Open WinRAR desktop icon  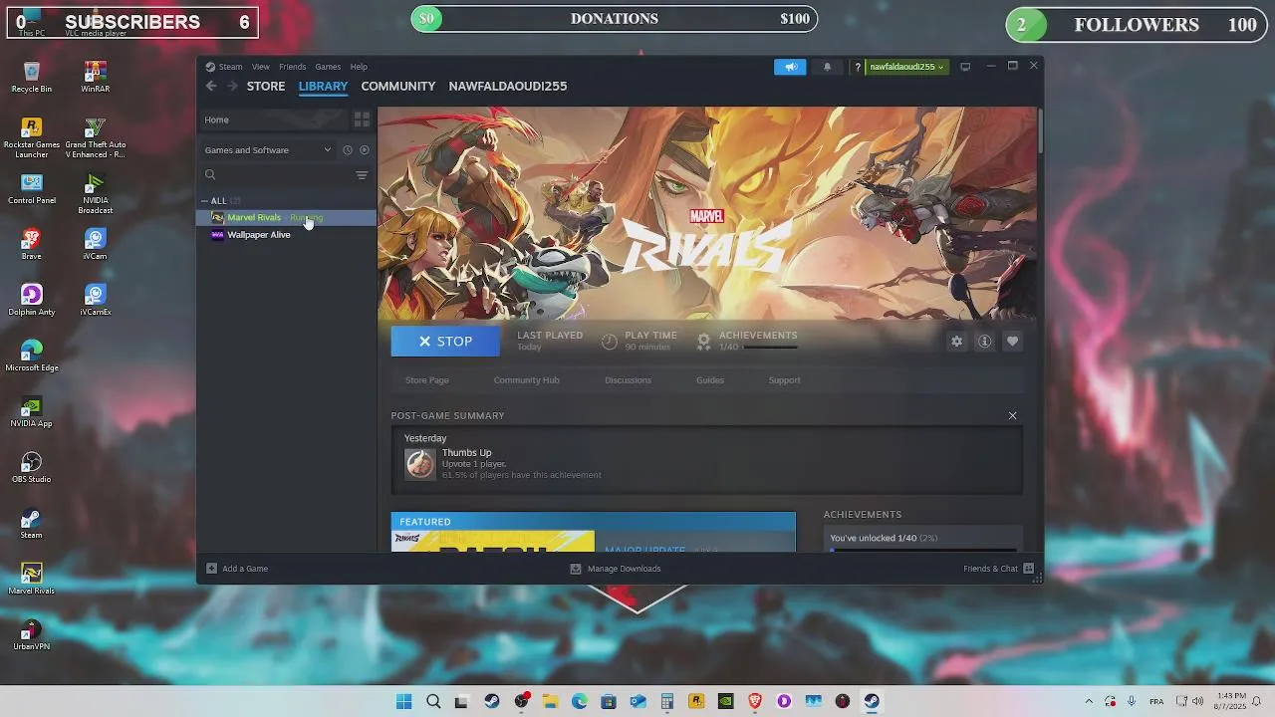(x=96, y=78)
